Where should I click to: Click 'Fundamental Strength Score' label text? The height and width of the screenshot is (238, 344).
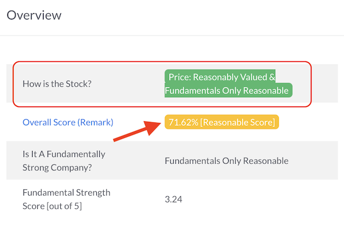click(x=67, y=199)
